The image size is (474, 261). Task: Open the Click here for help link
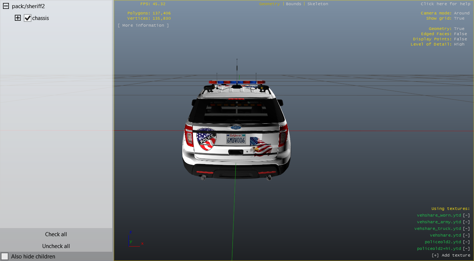coord(445,4)
